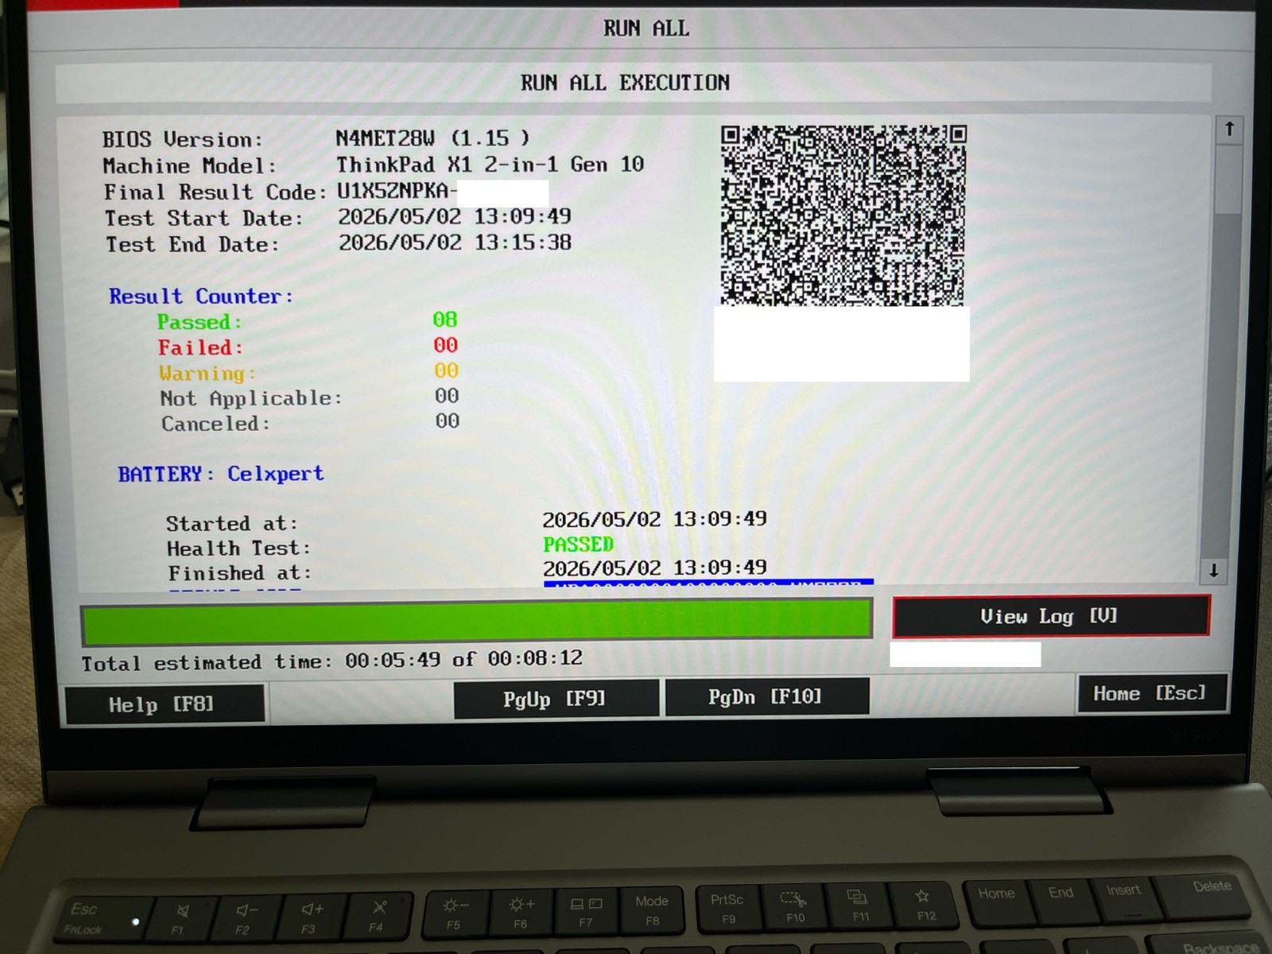
Task: Click the BATTERY: Celxpert heading
Action: (x=221, y=474)
